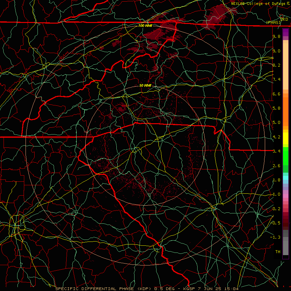This screenshot has height=291, width=291.
Task: Click the -0.5 value on the color scale
Action: click(275, 223)
